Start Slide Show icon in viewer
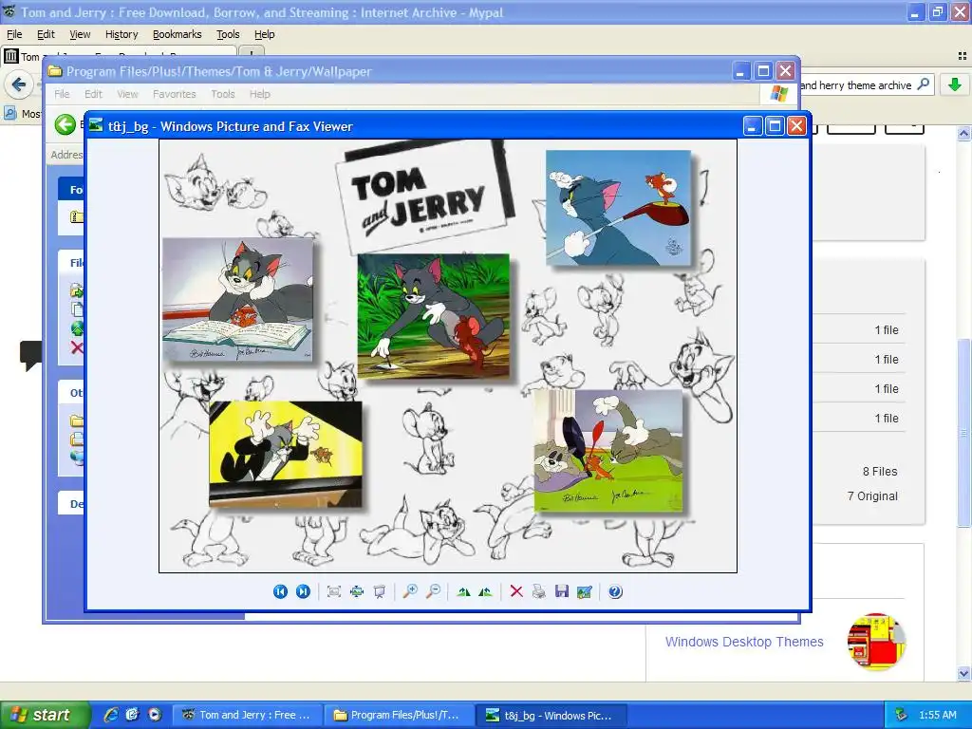The image size is (972, 729). click(x=380, y=591)
